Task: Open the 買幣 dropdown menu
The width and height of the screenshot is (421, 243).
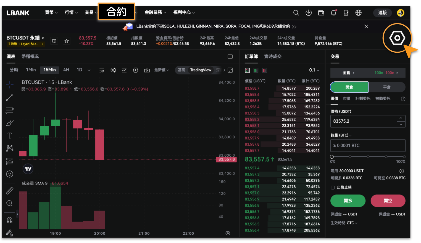Action: pos(51,12)
